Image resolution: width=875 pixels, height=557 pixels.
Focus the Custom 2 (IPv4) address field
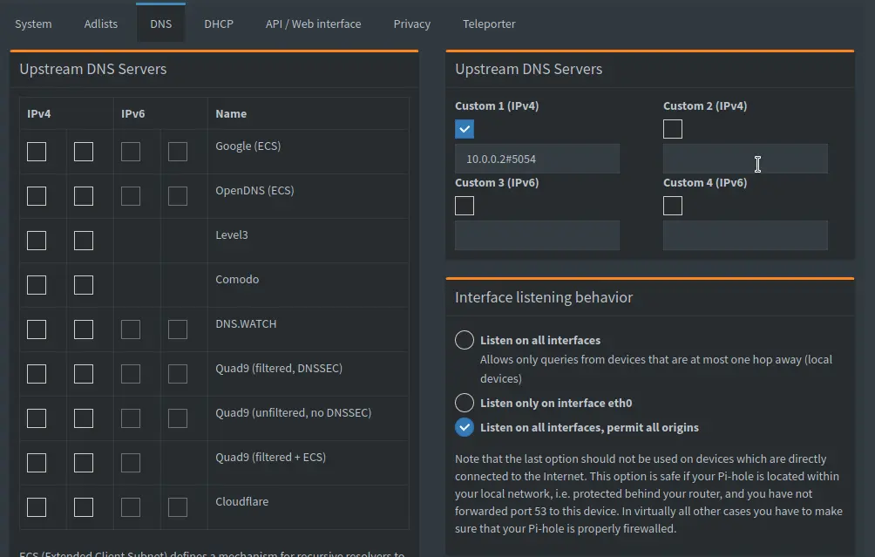point(745,159)
